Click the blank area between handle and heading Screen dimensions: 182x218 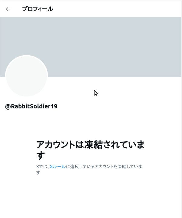[x=91, y=124]
